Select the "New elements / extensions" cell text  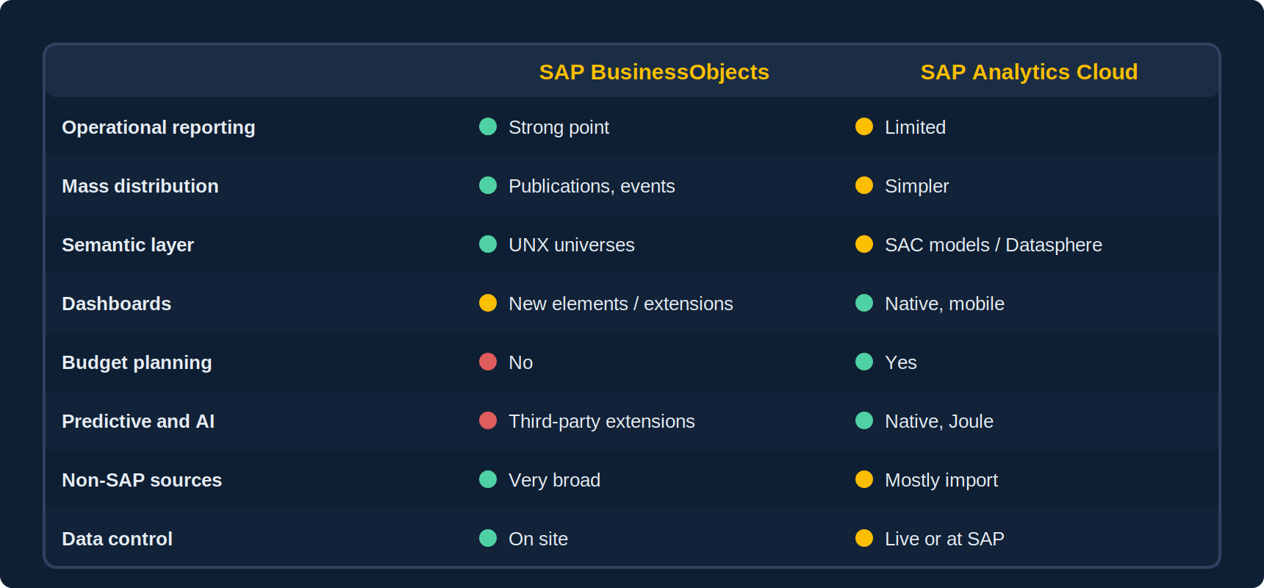[621, 304]
